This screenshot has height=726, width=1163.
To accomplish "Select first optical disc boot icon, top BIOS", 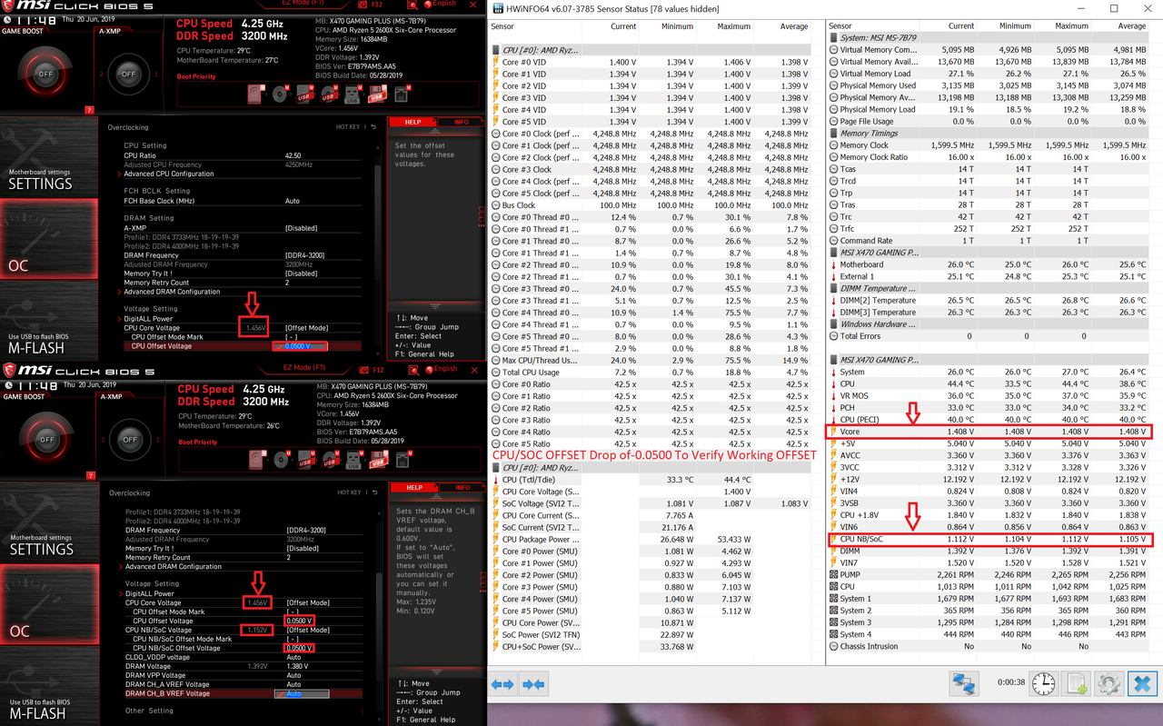I will pos(281,94).
